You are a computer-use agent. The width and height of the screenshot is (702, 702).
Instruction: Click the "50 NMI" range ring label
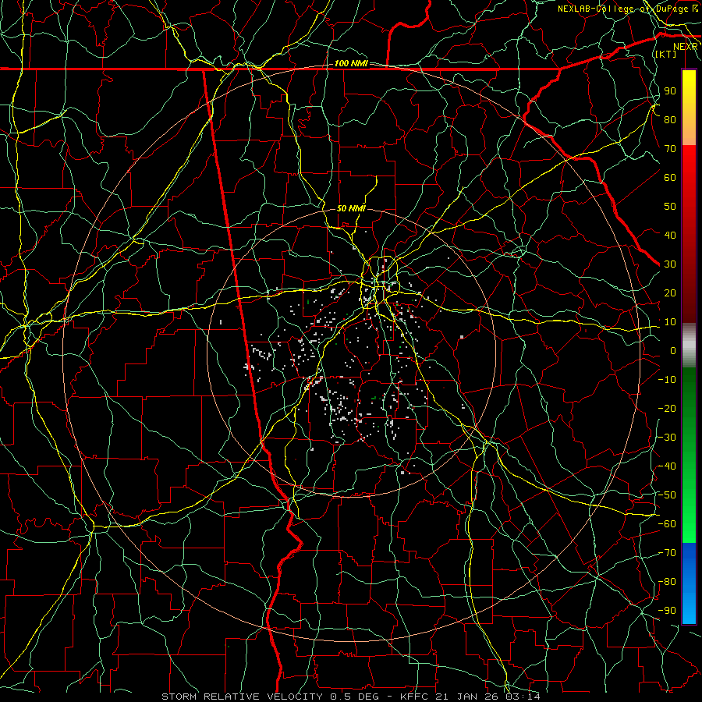point(351,208)
